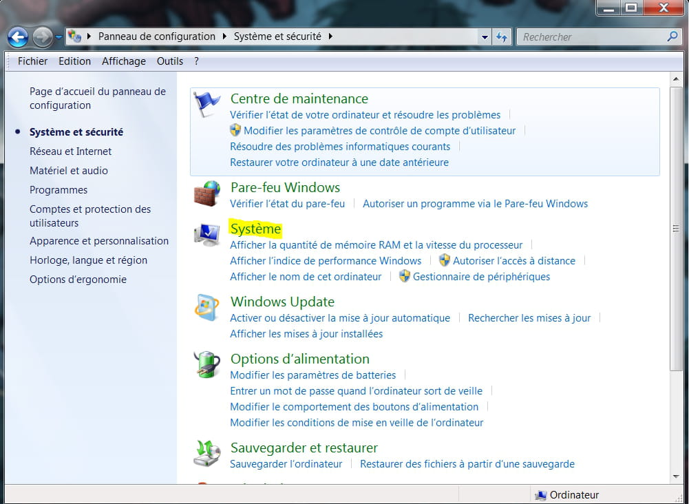Click the shield icon beside Gestionnaire de périphériques
This screenshot has width=689, height=504.
[405, 276]
